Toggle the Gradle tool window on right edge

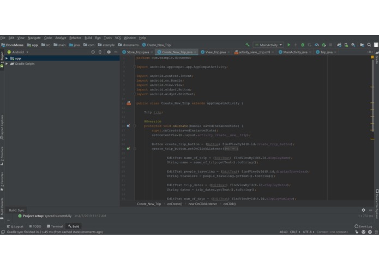(x=377, y=58)
